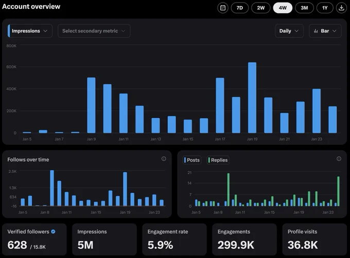The height and width of the screenshot is (258, 350).
Task: Click the 800K axis label
Action: pyautogui.click(x=11, y=46)
